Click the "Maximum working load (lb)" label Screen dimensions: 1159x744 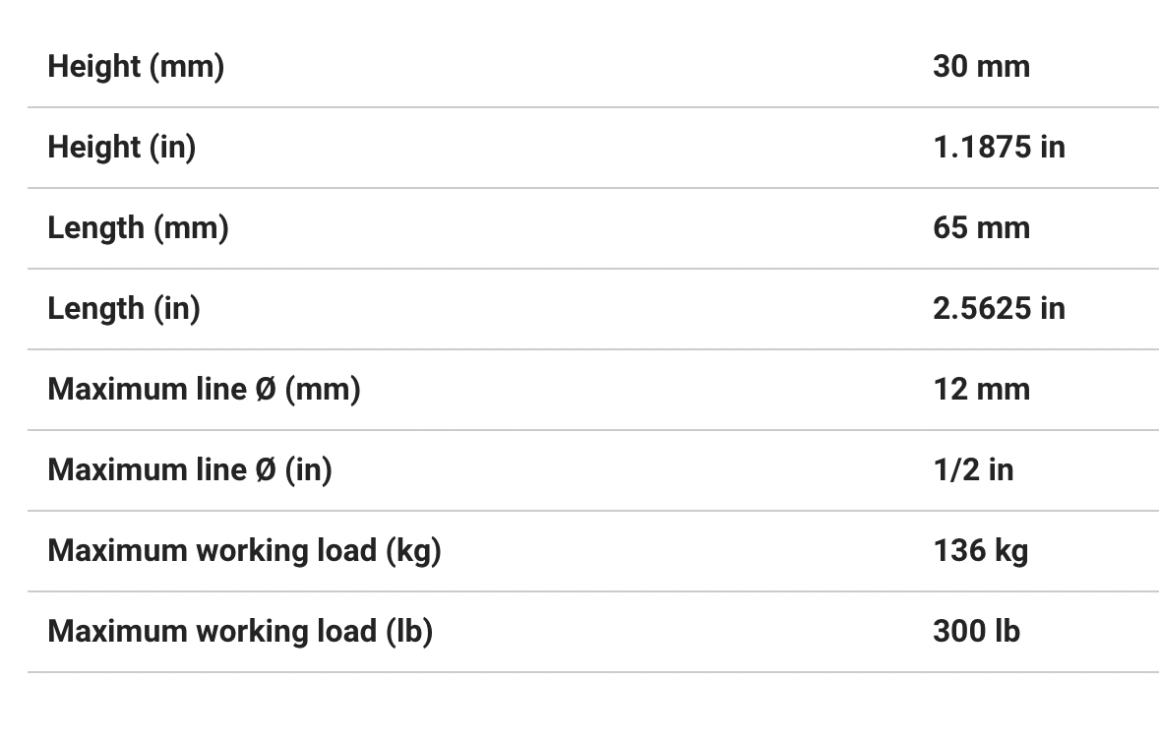point(240,632)
